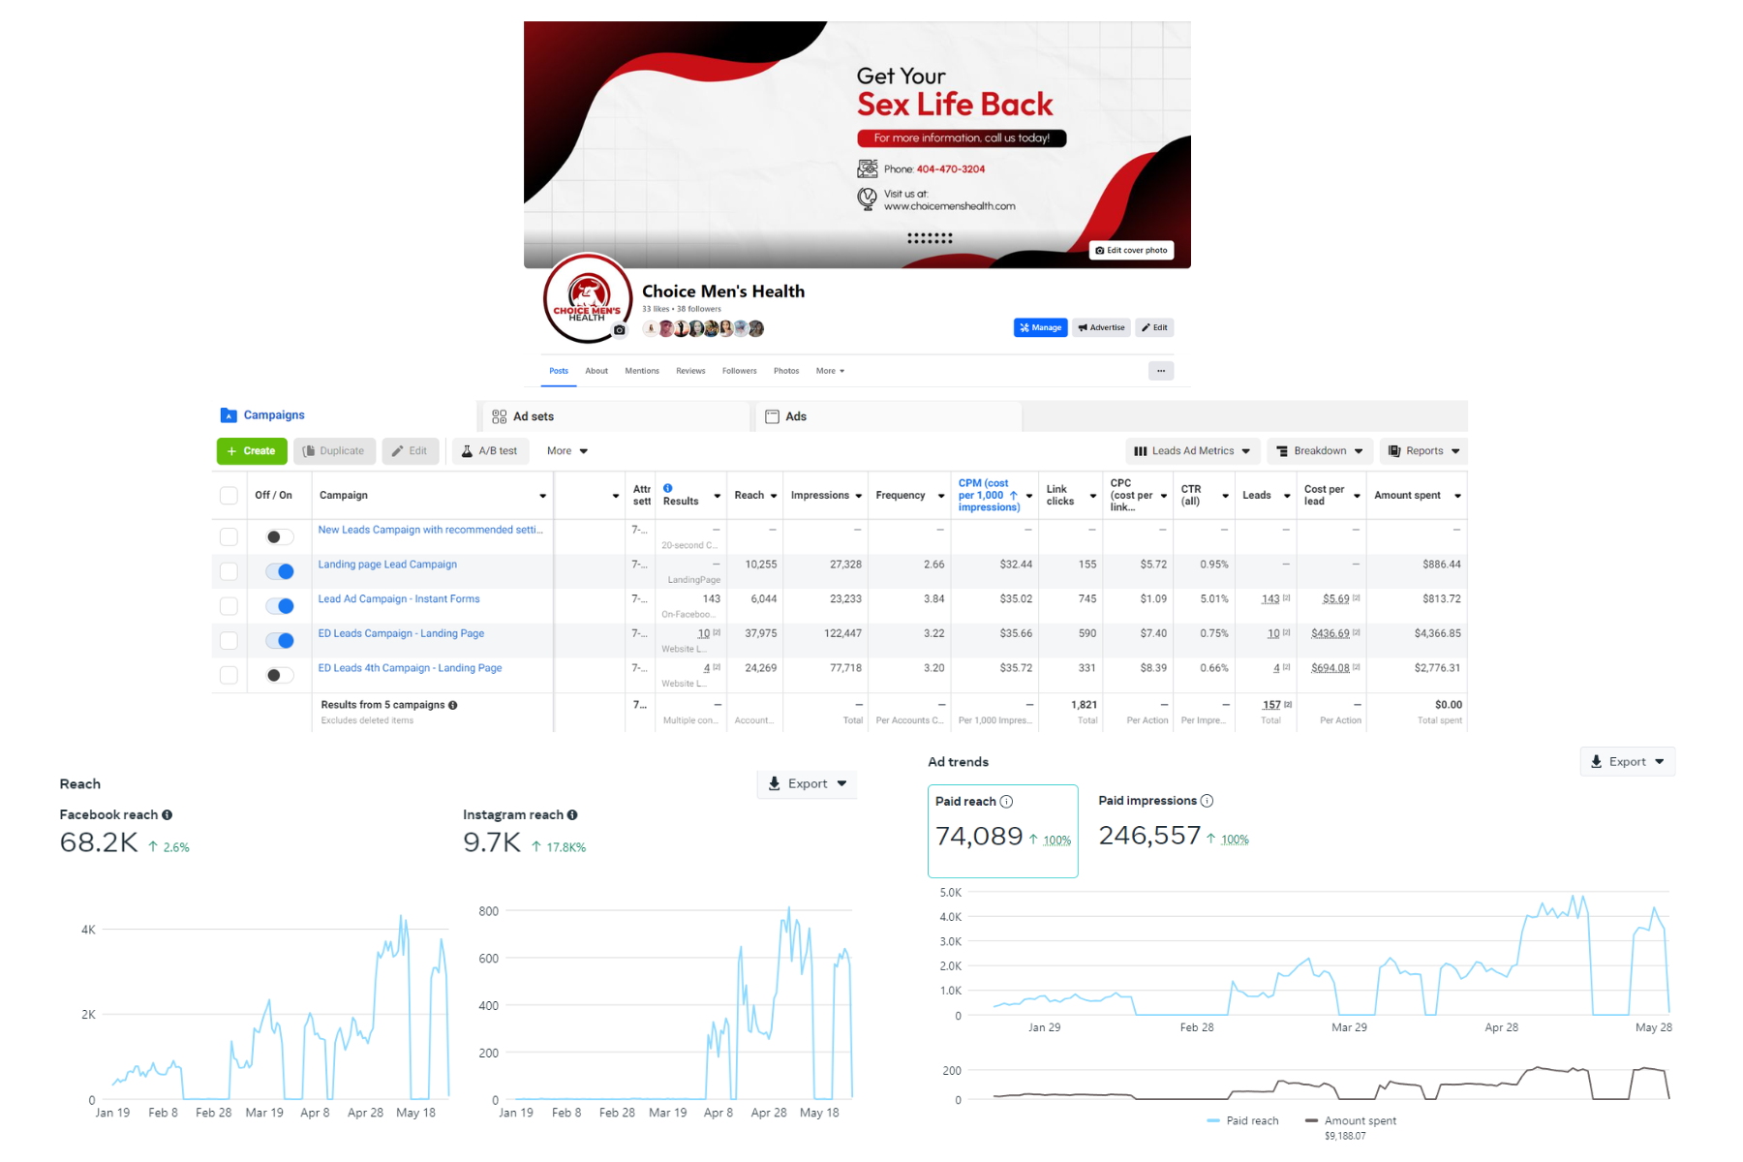Click the Advertise button
This screenshot has height=1162, width=1743.
coord(1101,328)
